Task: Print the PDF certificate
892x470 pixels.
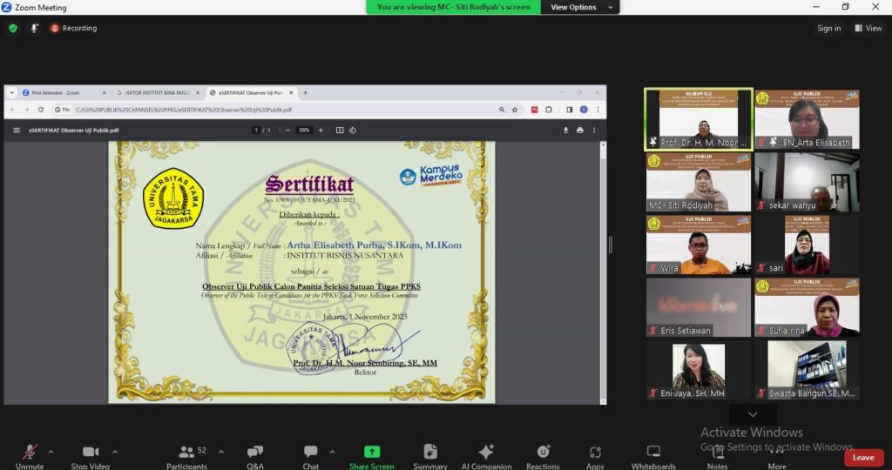Action: pos(579,131)
